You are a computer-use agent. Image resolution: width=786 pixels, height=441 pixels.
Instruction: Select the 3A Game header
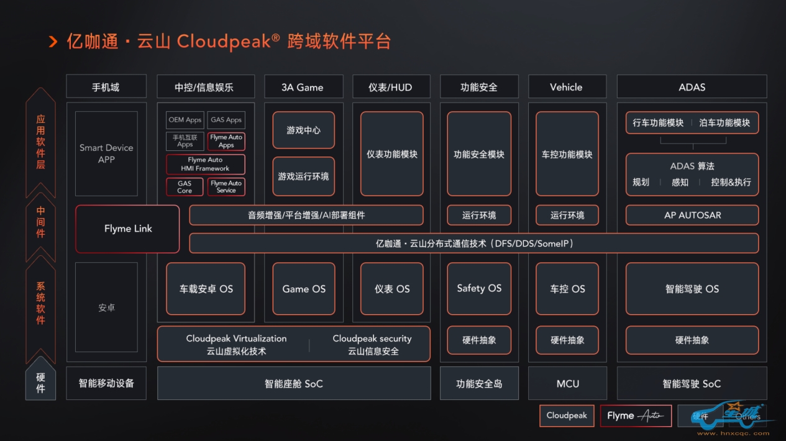click(303, 87)
